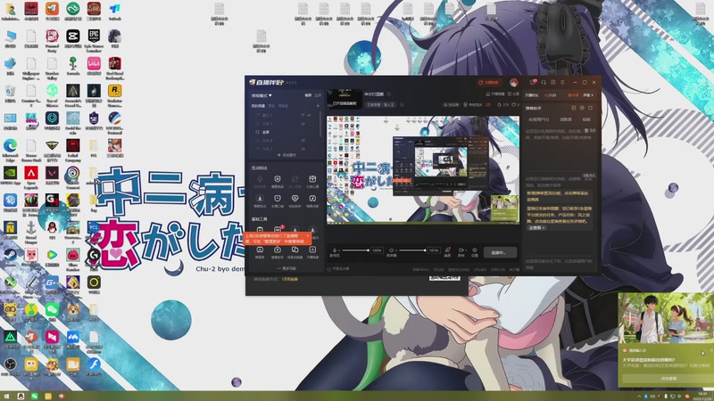714x401 pixels.
Task: Open 主播任务 button in title bar
Action: click(x=488, y=82)
